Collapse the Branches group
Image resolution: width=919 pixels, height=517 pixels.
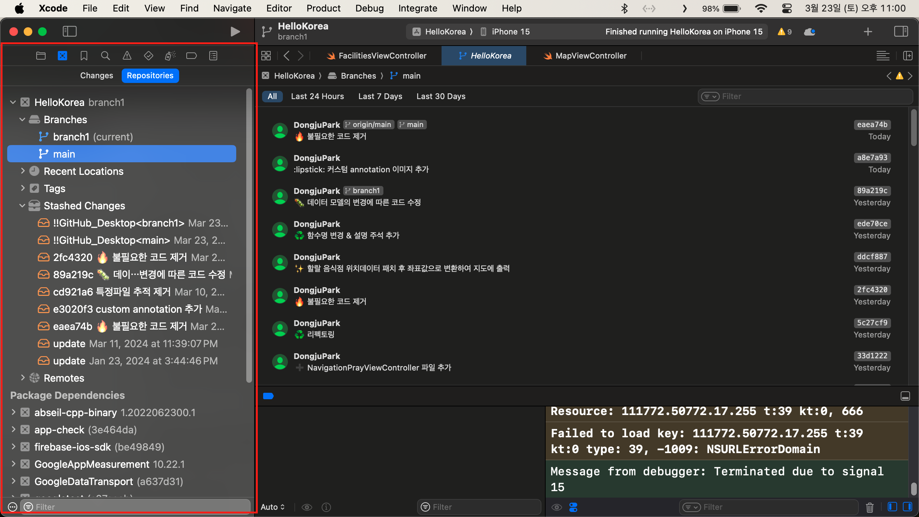[x=22, y=120]
